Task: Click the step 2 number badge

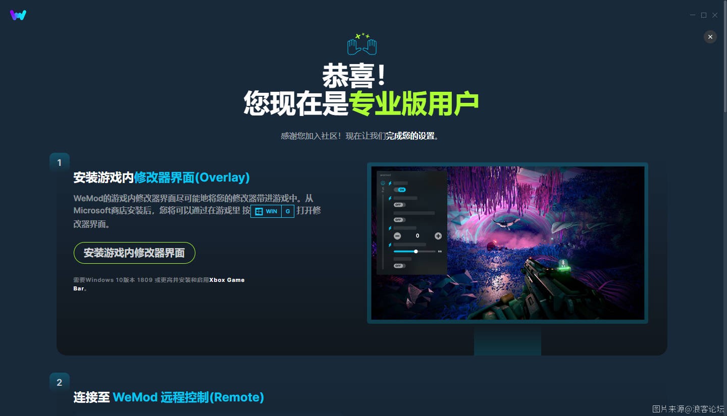Action: tap(60, 383)
